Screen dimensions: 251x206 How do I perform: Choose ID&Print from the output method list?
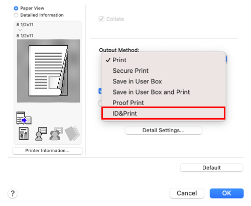pos(164,114)
